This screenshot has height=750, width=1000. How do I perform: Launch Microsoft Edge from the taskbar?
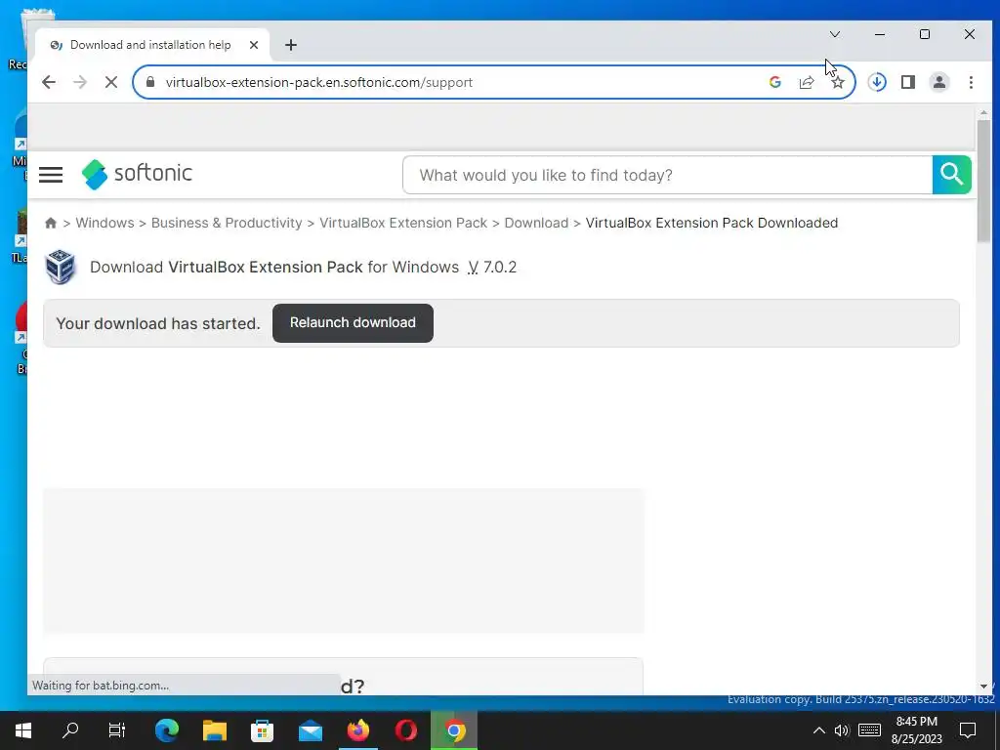pos(167,730)
